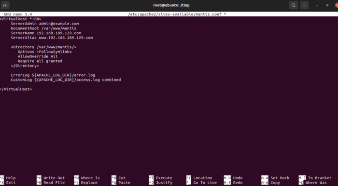Click the ^O Write Out shortcut

click(x=51, y=178)
